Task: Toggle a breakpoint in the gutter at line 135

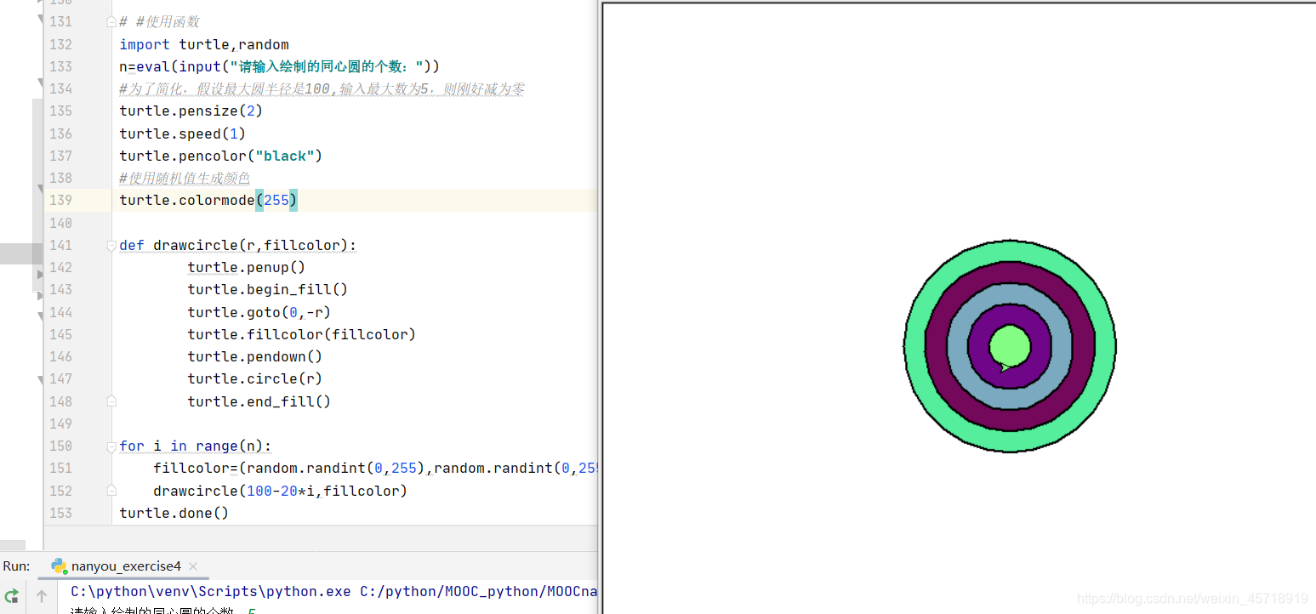Action: 94,111
